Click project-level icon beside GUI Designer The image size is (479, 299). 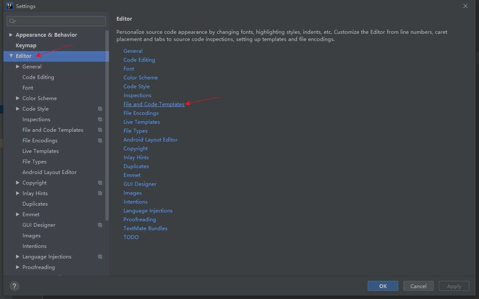100,225
